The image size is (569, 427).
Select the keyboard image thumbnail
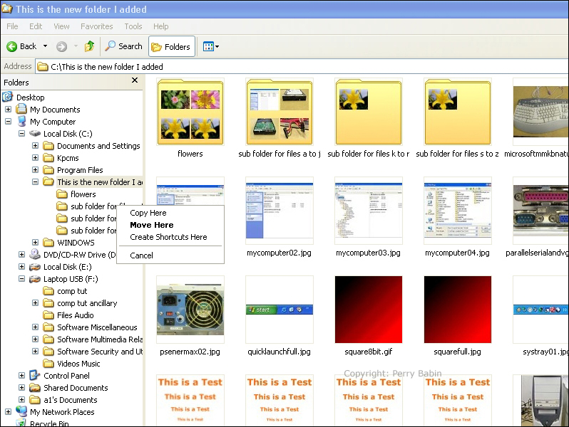[540, 112]
